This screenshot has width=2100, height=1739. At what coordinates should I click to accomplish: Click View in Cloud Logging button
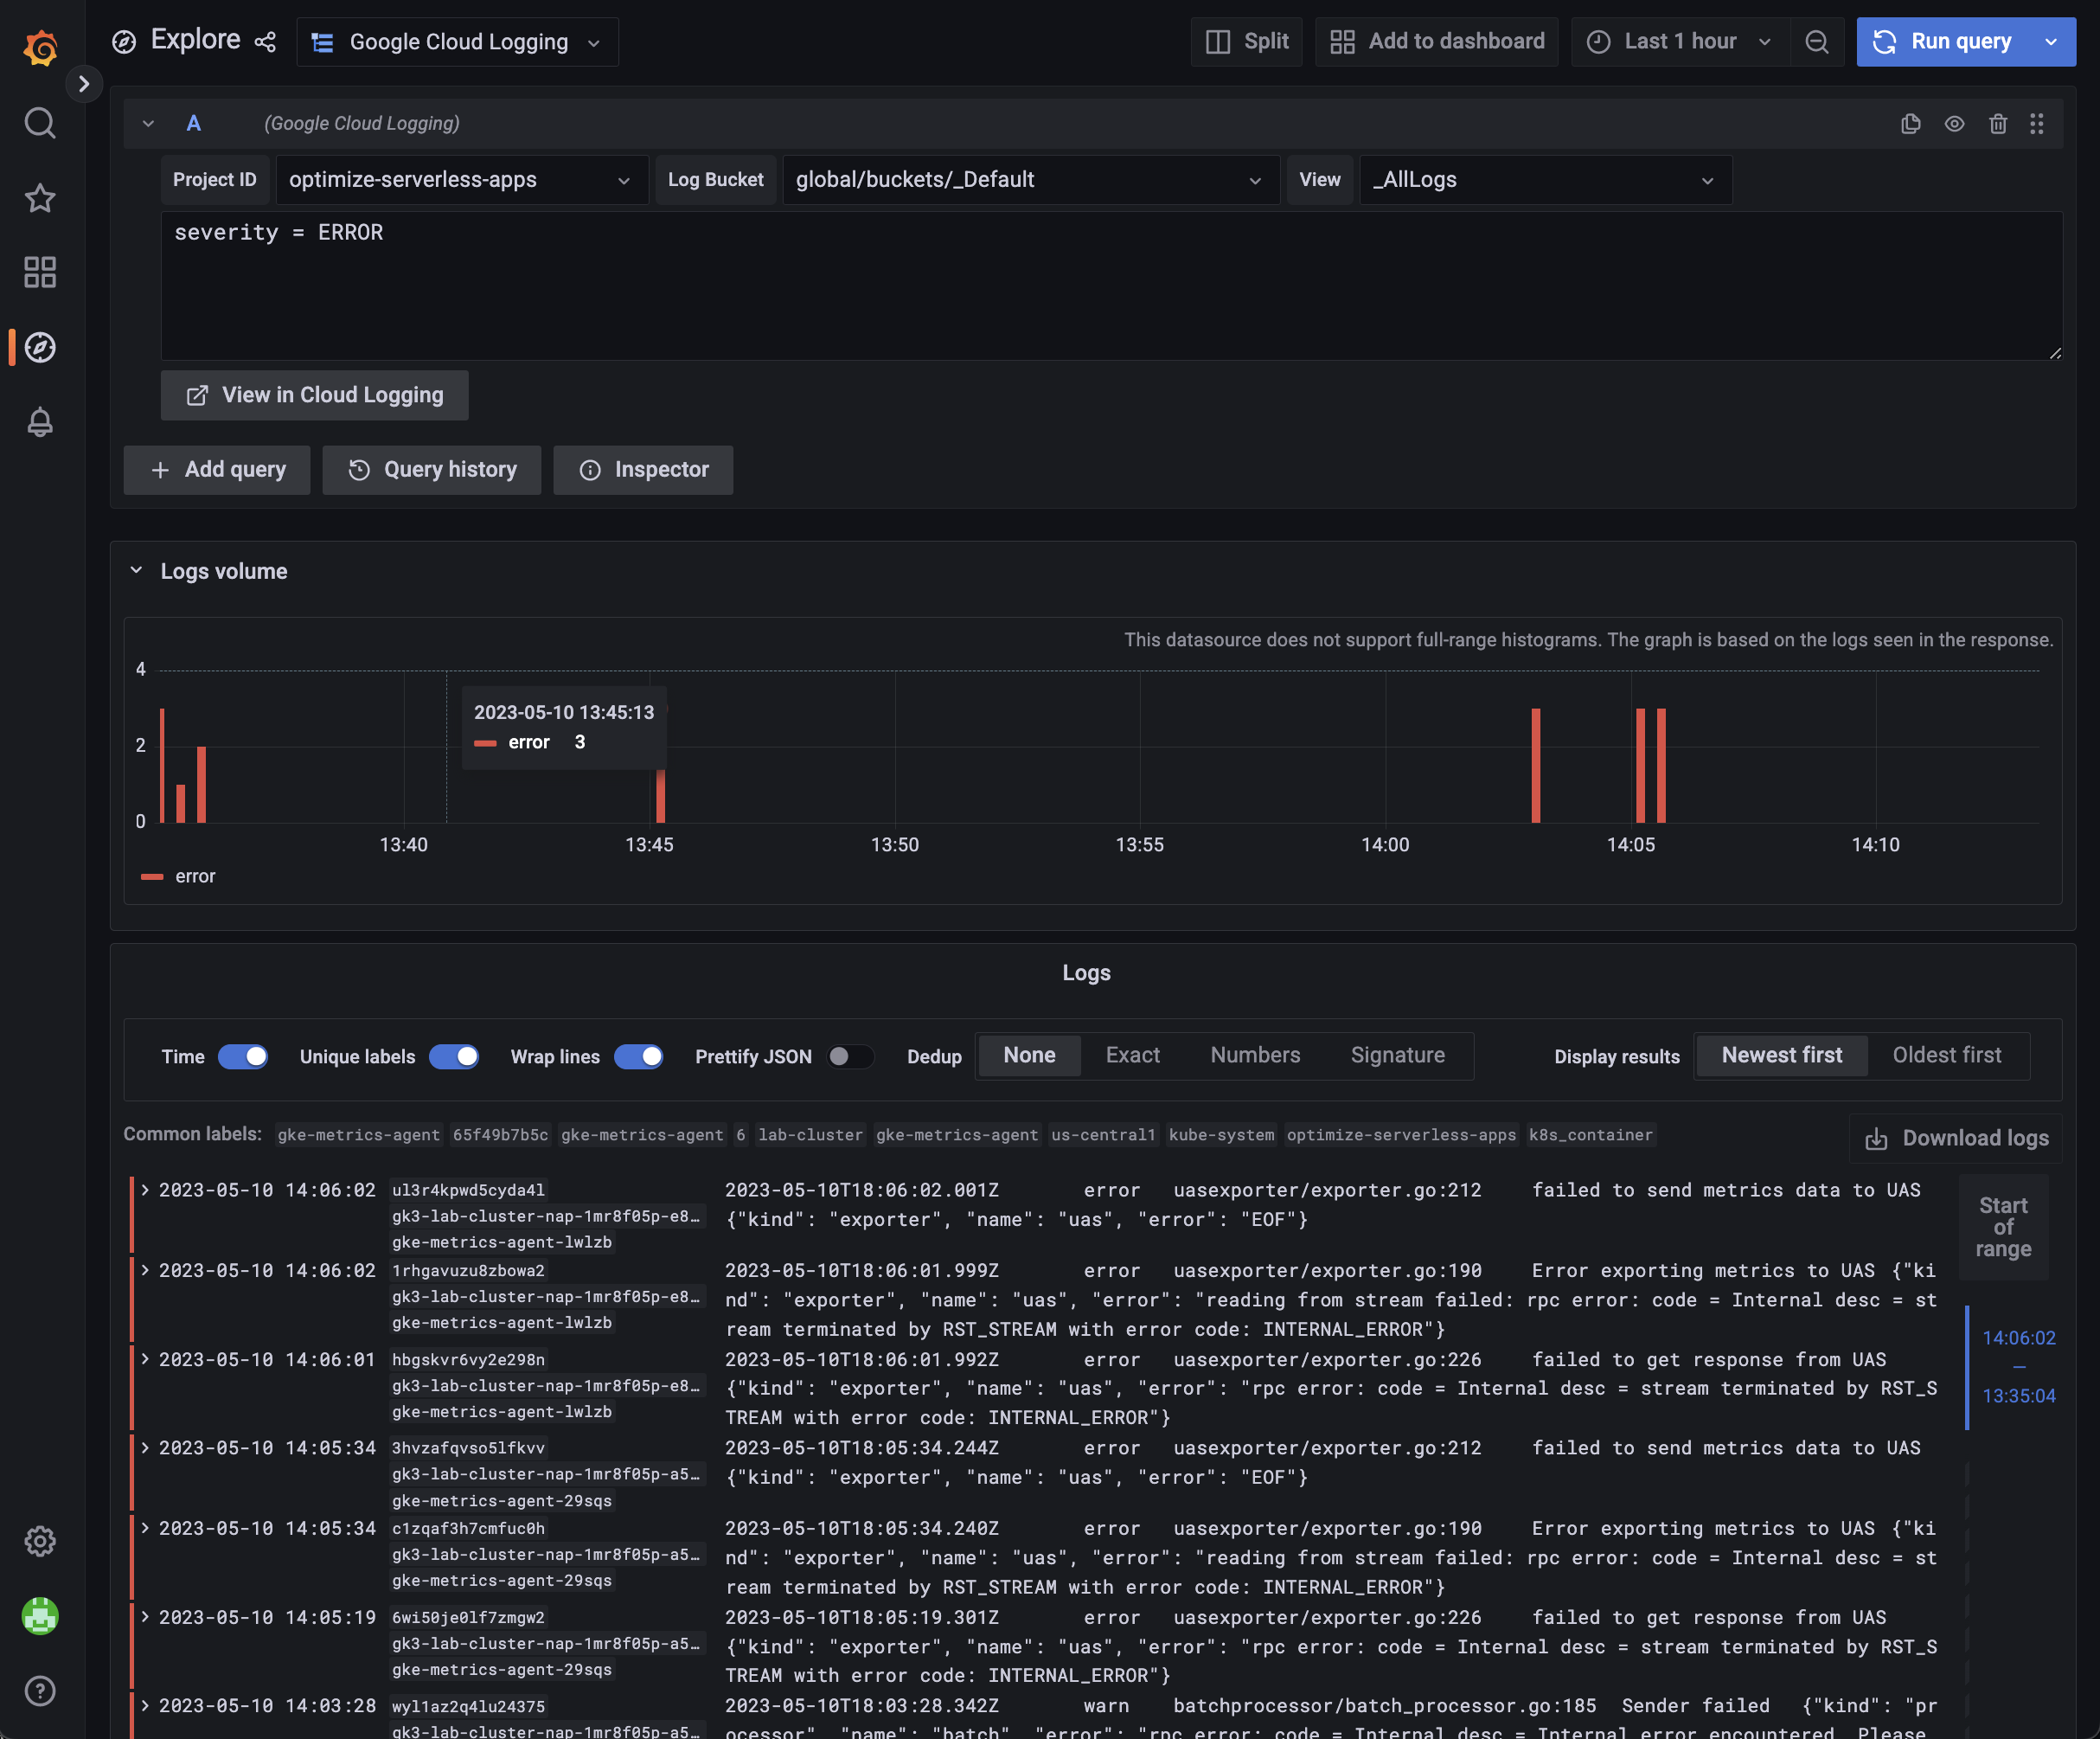(315, 395)
